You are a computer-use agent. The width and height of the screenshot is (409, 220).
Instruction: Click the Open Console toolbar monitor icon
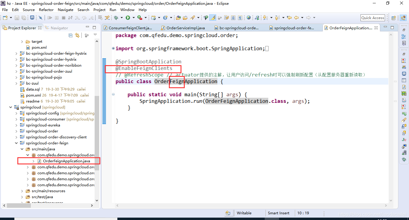click(x=32, y=18)
